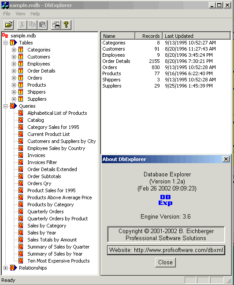
Task: Collapse the Queries tree node
Action: pyautogui.click(x=5, y=106)
